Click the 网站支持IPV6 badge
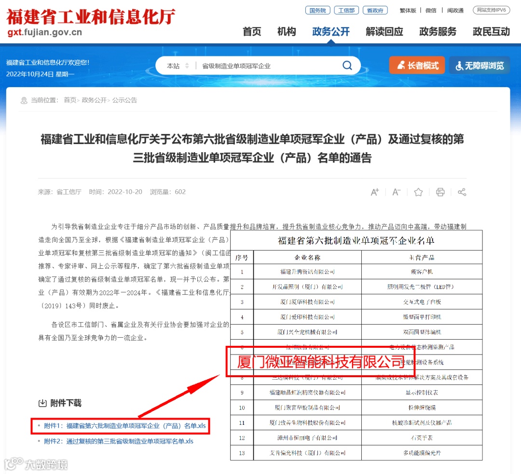Screen dimensions: 521x474 point(491,10)
